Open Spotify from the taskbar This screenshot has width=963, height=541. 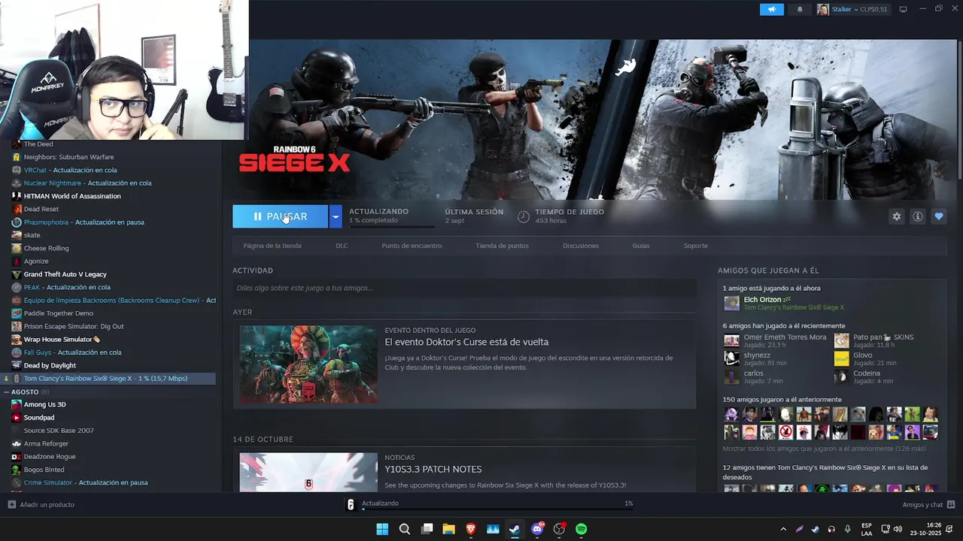(582, 529)
